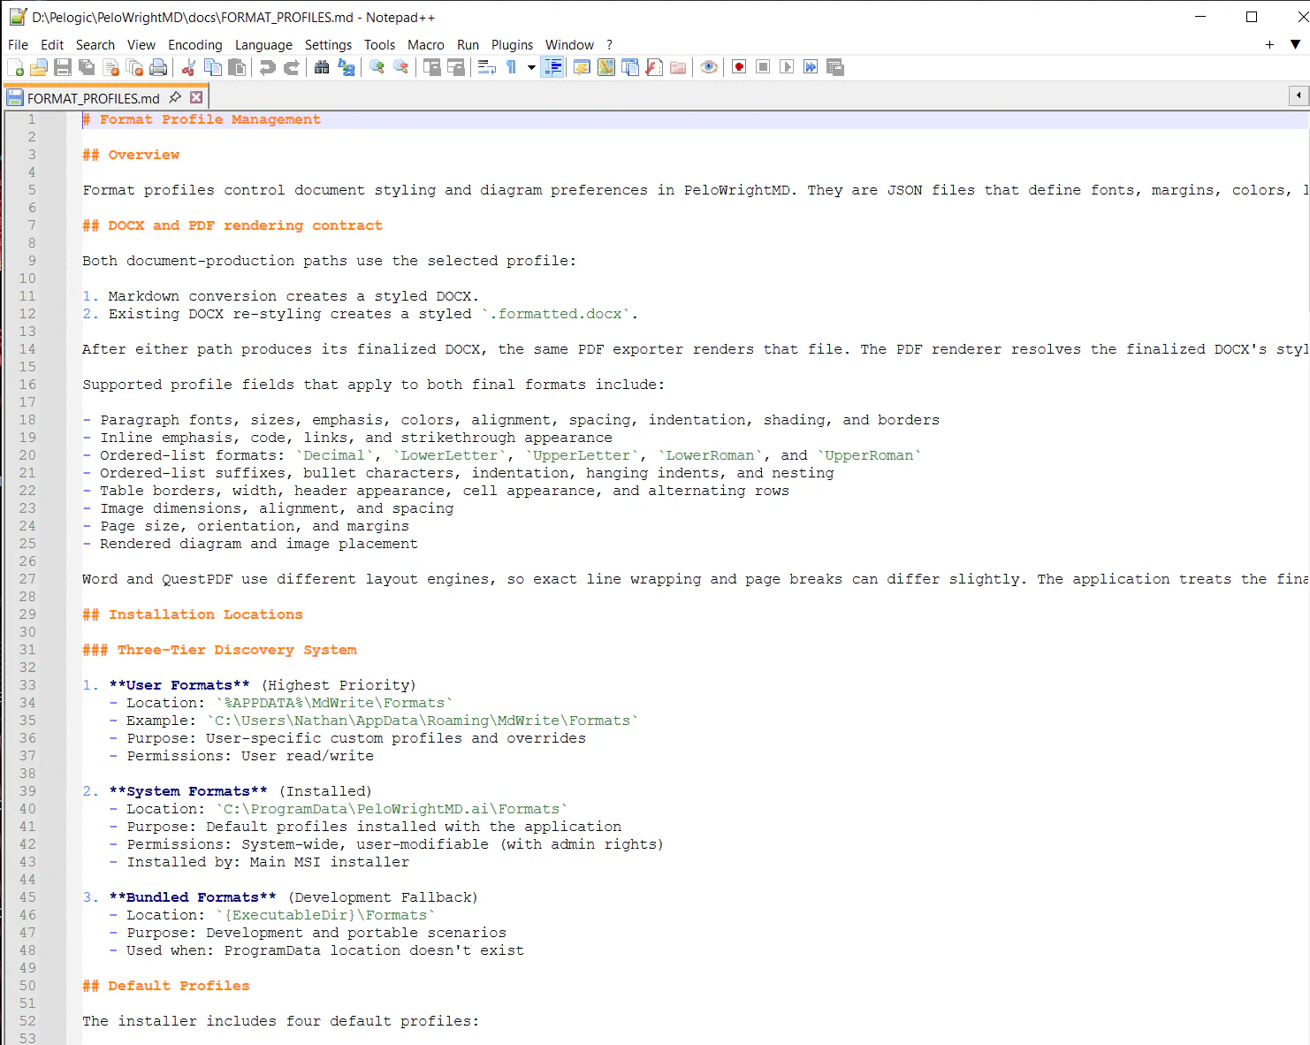Click the Close All toolbar icon

(134, 67)
